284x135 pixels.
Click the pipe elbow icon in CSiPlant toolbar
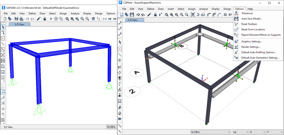(209, 15)
